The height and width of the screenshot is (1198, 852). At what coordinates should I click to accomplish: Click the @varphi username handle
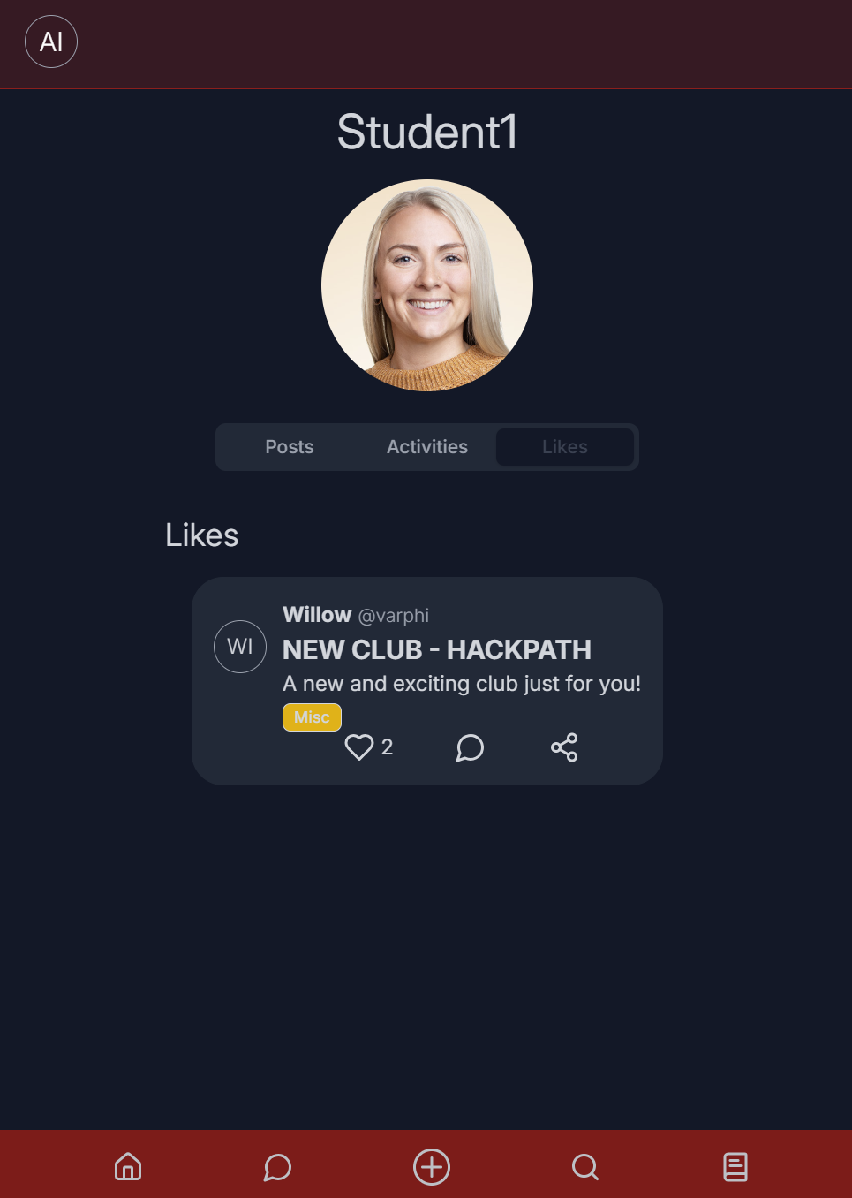394,616
